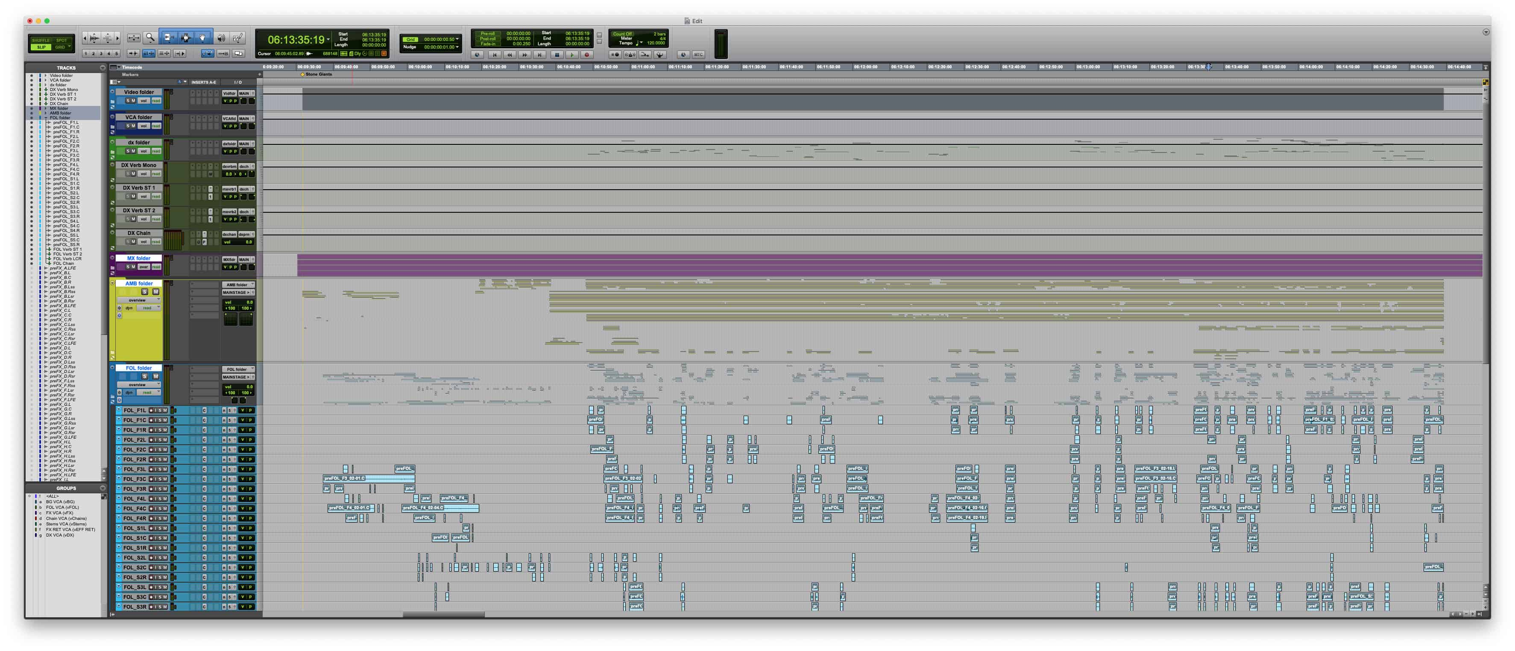Open the Tempo dropdown arrow in the transport

(642, 43)
